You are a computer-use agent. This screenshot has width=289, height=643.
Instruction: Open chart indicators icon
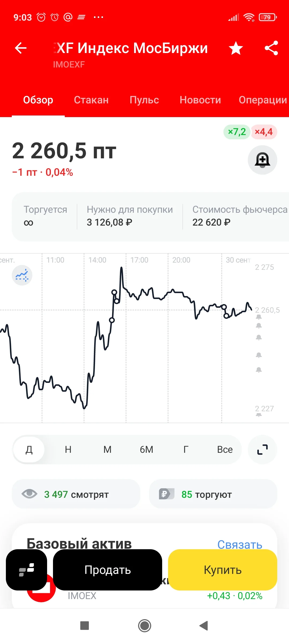(22, 275)
